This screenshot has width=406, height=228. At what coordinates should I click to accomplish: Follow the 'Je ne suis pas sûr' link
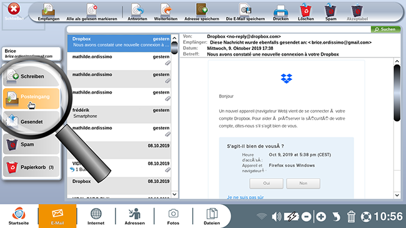point(245,197)
